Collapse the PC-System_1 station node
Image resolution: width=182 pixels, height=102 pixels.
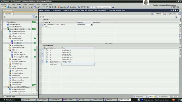click(x=6, y=87)
